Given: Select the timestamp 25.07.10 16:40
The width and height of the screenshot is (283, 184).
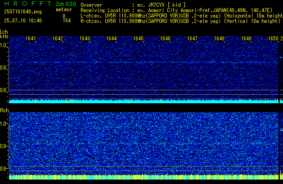Looking at the screenshot, I should click(x=23, y=21).
